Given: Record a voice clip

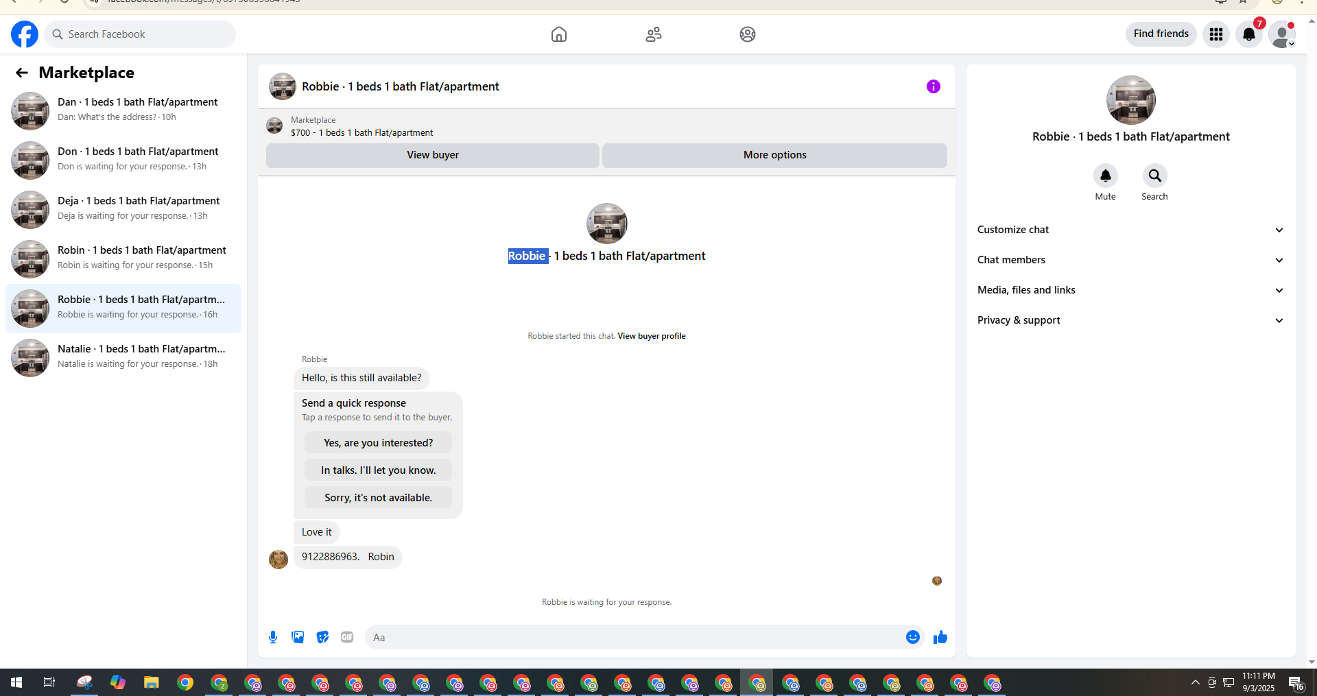Looking at the screenshot, I should point(273,637).
